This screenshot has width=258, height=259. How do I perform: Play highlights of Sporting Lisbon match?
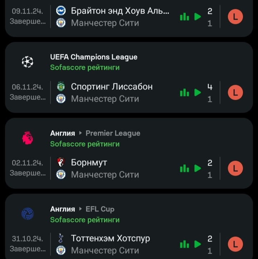pyautogui.click(x=197, y=93)
